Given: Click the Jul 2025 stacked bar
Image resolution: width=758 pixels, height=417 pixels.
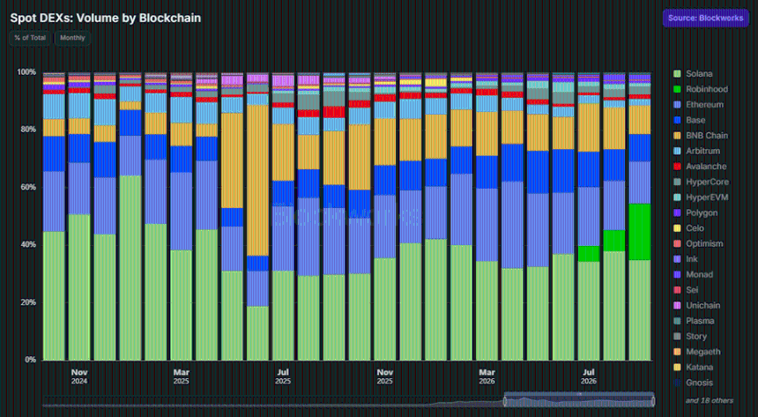Looking at the screenshot, I should [283, 216].
